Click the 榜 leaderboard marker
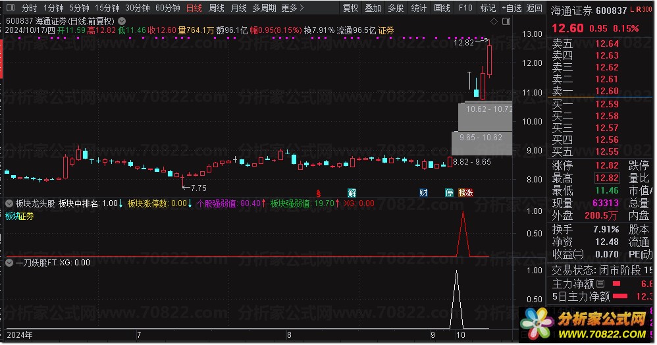Viewport: 657px width, 345px height. (461, 193)
